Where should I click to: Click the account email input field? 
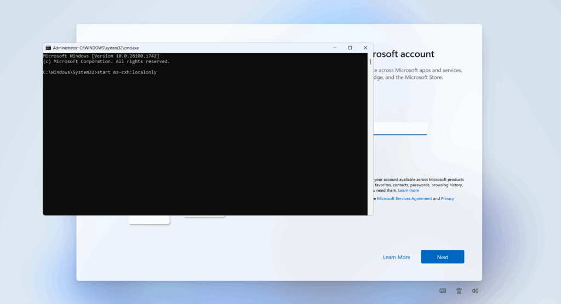400,128
